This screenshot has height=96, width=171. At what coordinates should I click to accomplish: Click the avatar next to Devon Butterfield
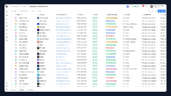16,63
